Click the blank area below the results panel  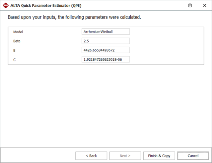pos(105,105)
